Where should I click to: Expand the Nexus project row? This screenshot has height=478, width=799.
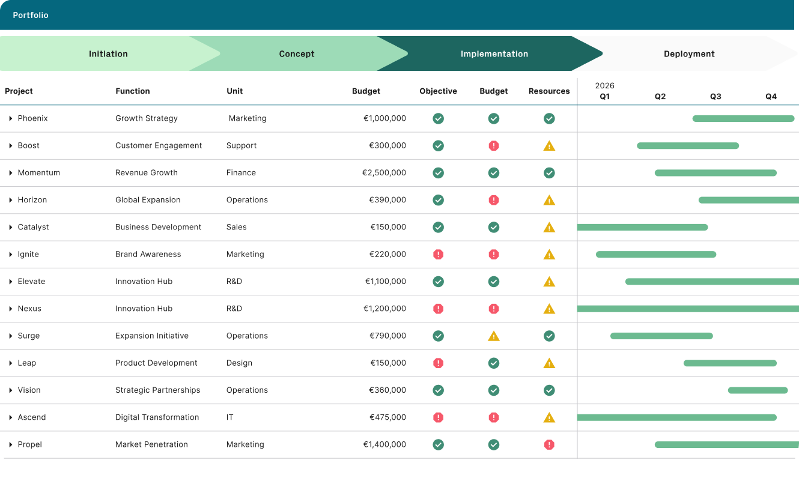[x=11, y=309]
